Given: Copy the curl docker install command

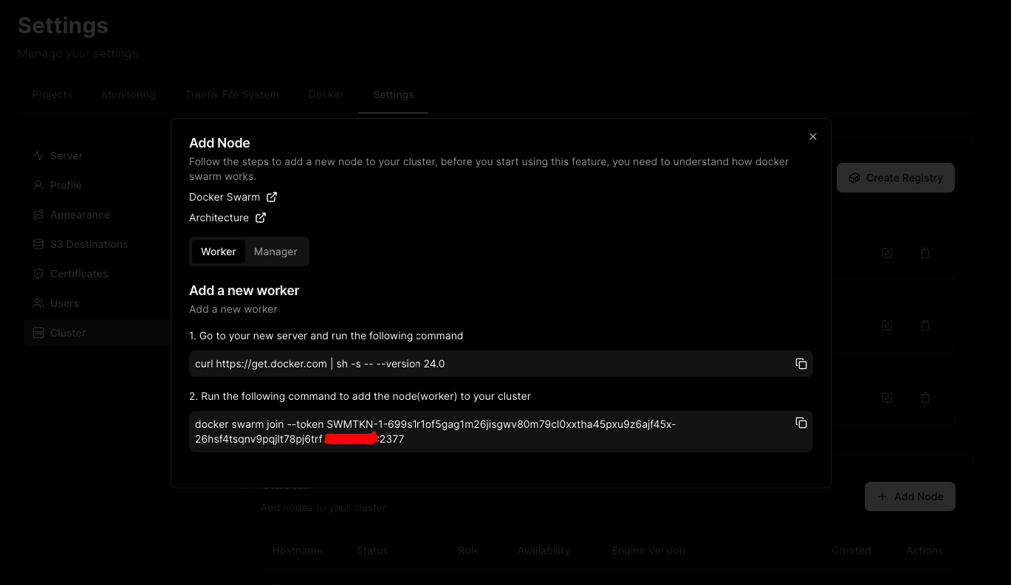Looking at the screenshot, I should click(x=801, y=364).
